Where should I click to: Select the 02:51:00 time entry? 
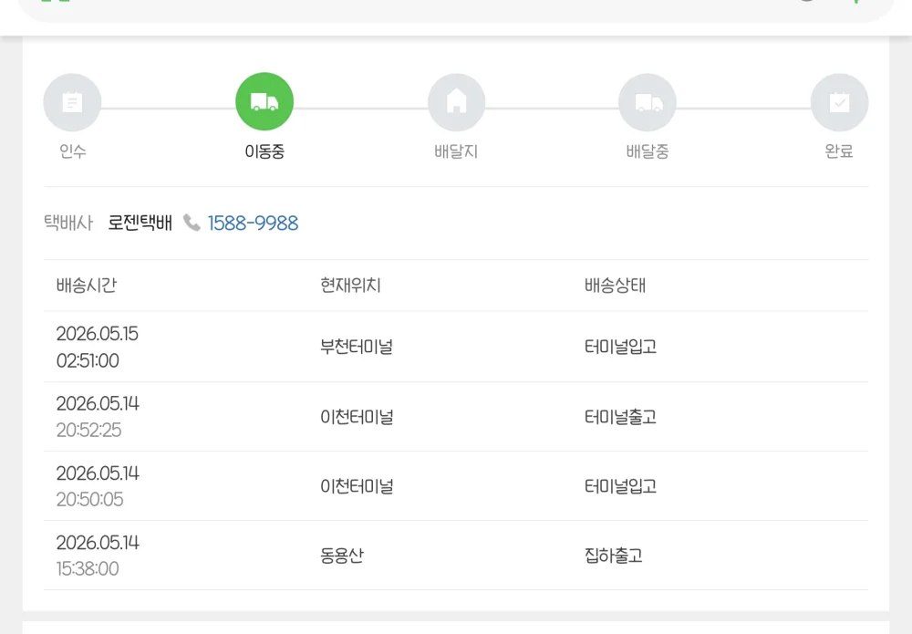coord(88,360)
